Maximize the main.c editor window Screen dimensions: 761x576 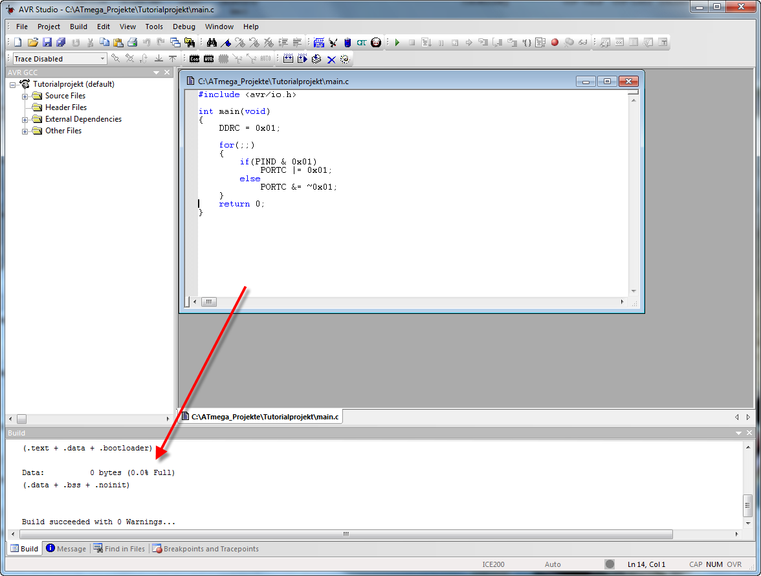pos(607,82)
